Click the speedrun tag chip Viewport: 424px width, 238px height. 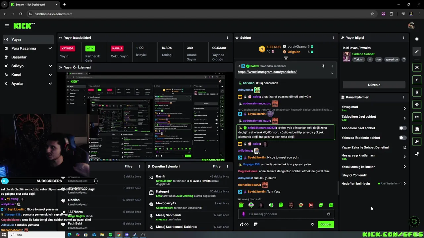[x=392, y=59]
